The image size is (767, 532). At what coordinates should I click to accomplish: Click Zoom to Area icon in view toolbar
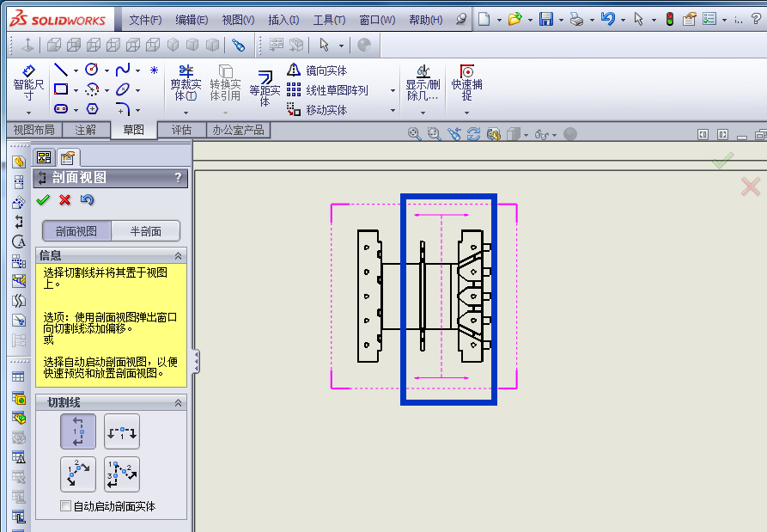coord(434,133)
